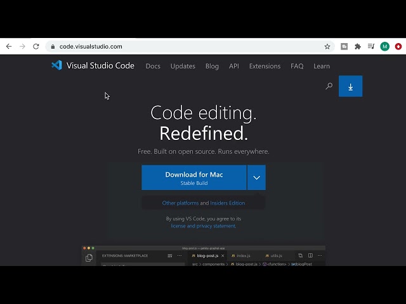Click Download for Mac Stable Build

(x=194, y=177)
